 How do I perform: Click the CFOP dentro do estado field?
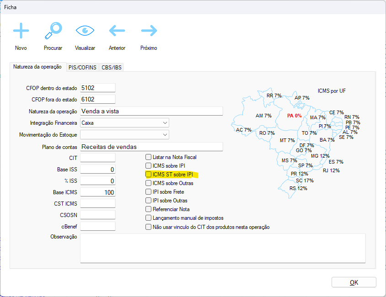pos(97,87)
